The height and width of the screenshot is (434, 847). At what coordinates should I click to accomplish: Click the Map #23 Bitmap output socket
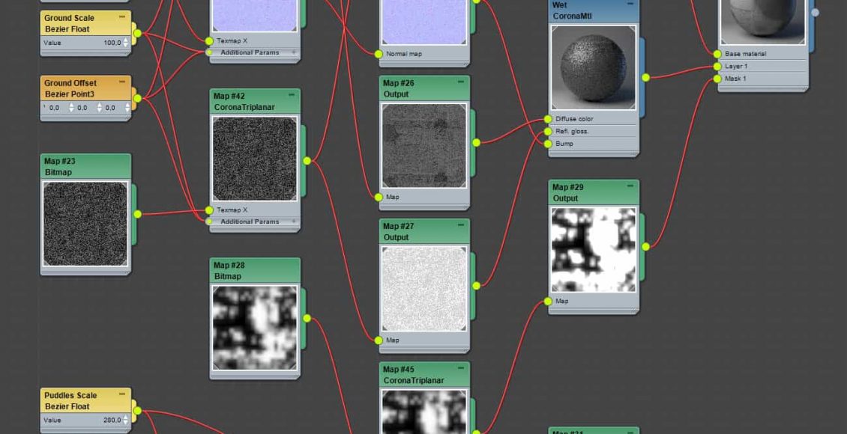coord(137,214)
